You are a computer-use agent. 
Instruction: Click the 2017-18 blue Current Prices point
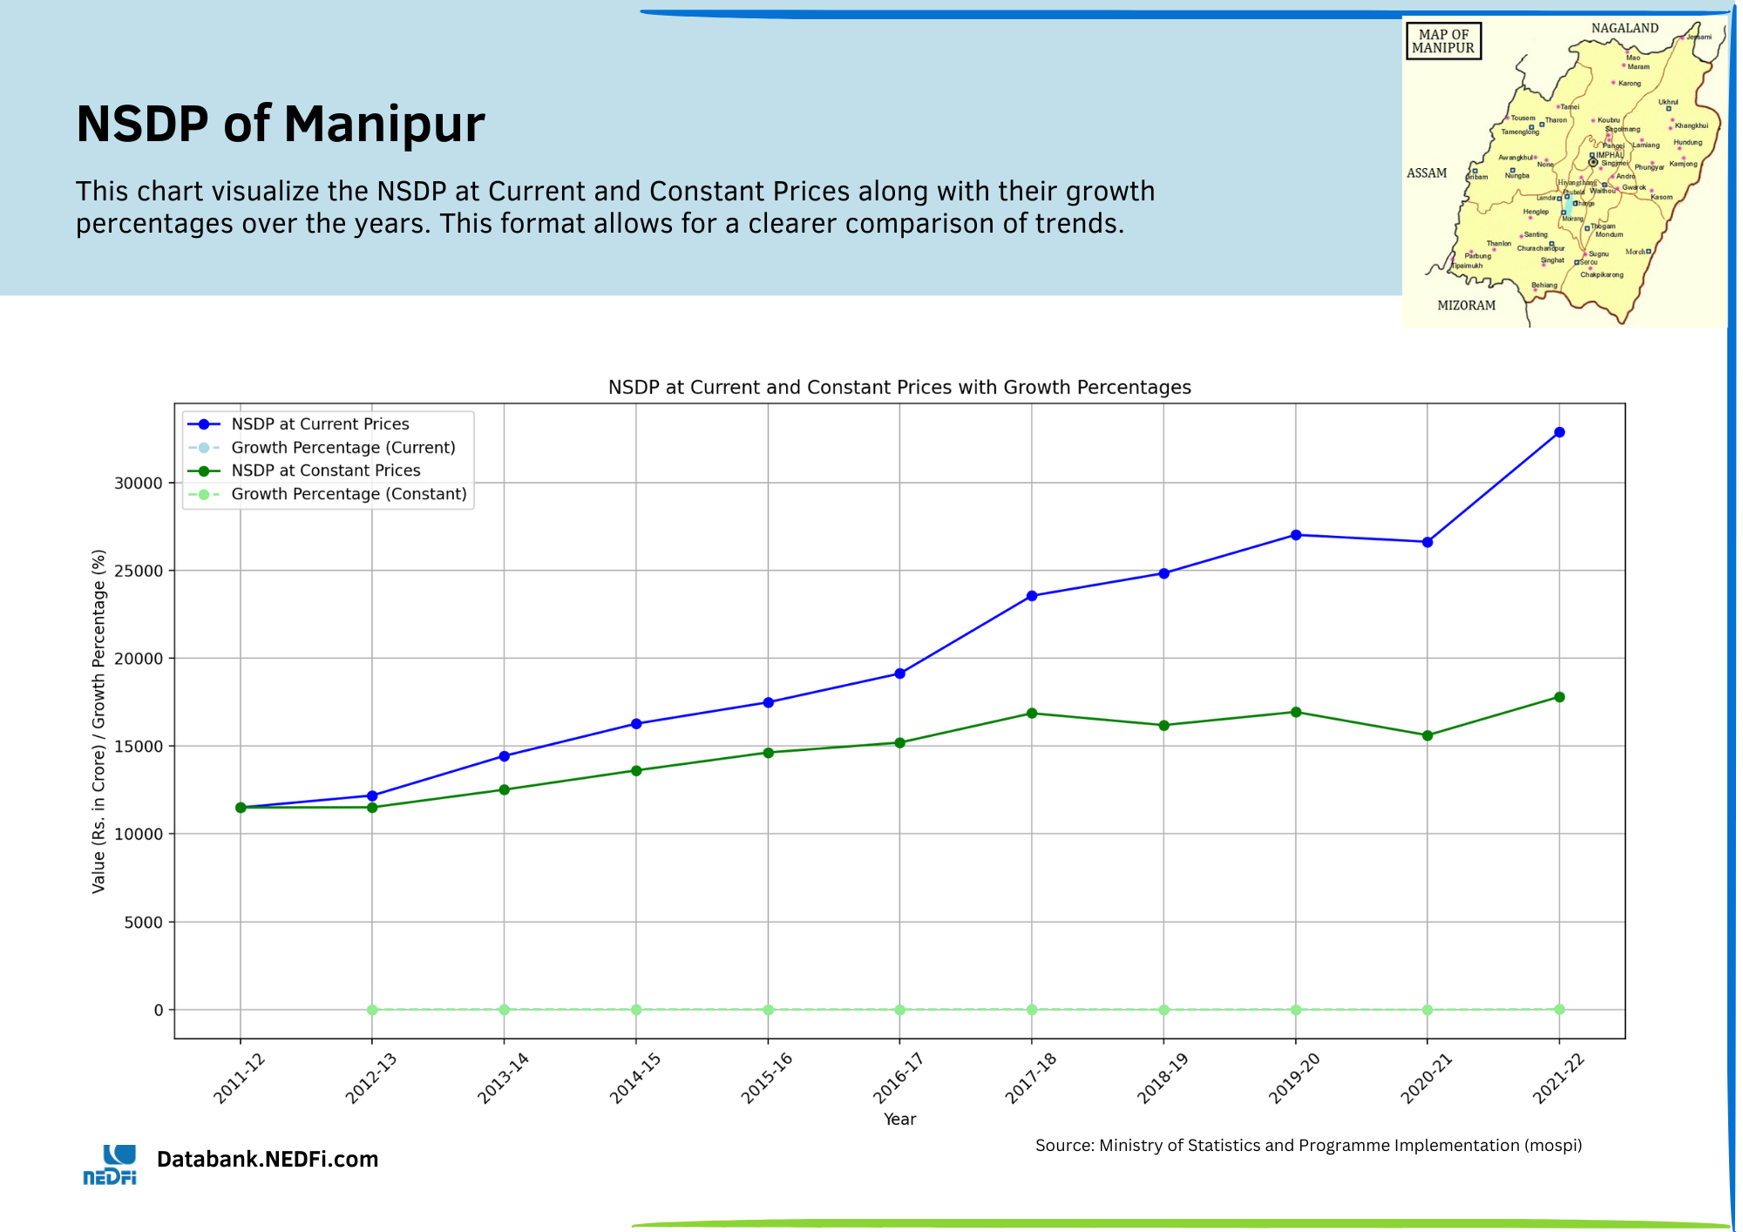pyautogui.click(x=1032, y=596)
